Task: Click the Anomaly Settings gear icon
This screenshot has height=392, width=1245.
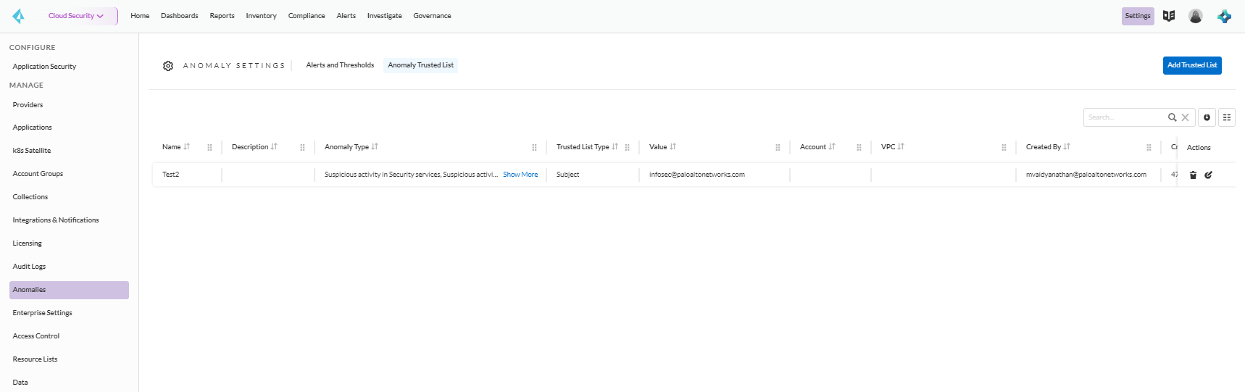Action: click(x=168, y=66)
